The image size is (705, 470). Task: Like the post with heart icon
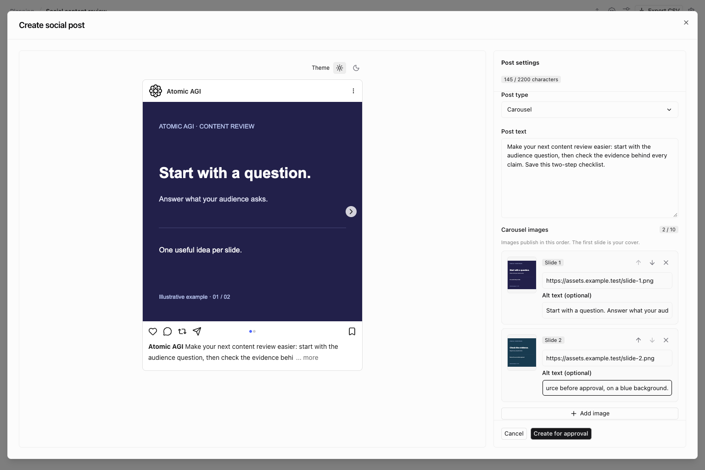point(153,331)
